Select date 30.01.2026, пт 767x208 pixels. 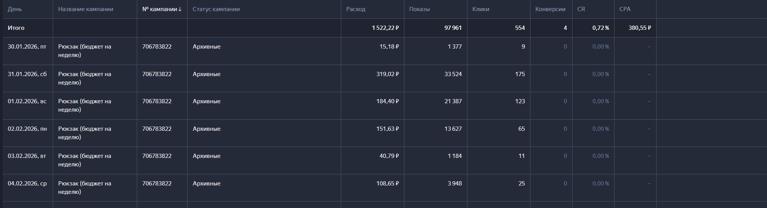(27, 47)
